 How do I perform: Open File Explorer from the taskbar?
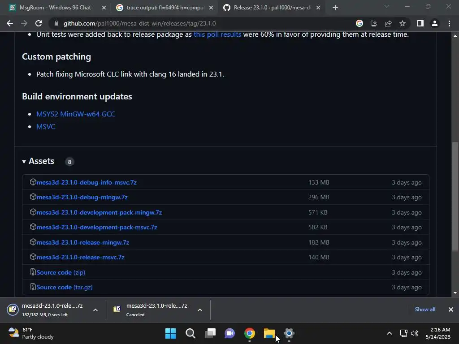click(269, 333)
